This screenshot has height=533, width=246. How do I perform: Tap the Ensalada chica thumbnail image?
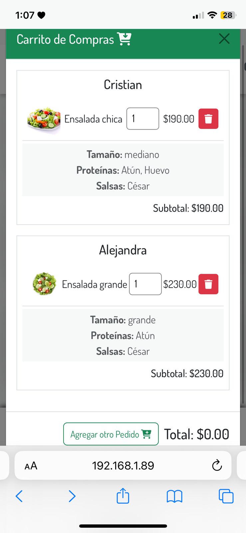[x=44, y=119]
